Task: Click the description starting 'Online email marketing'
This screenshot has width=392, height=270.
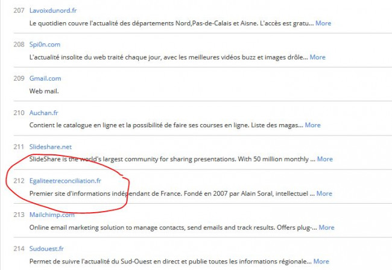Action: click(x=173, y=227)
